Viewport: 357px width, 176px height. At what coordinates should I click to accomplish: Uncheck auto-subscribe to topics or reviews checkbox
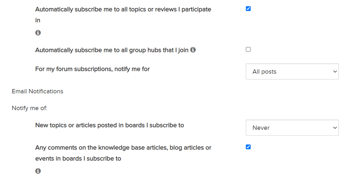[x=248, y=9]
